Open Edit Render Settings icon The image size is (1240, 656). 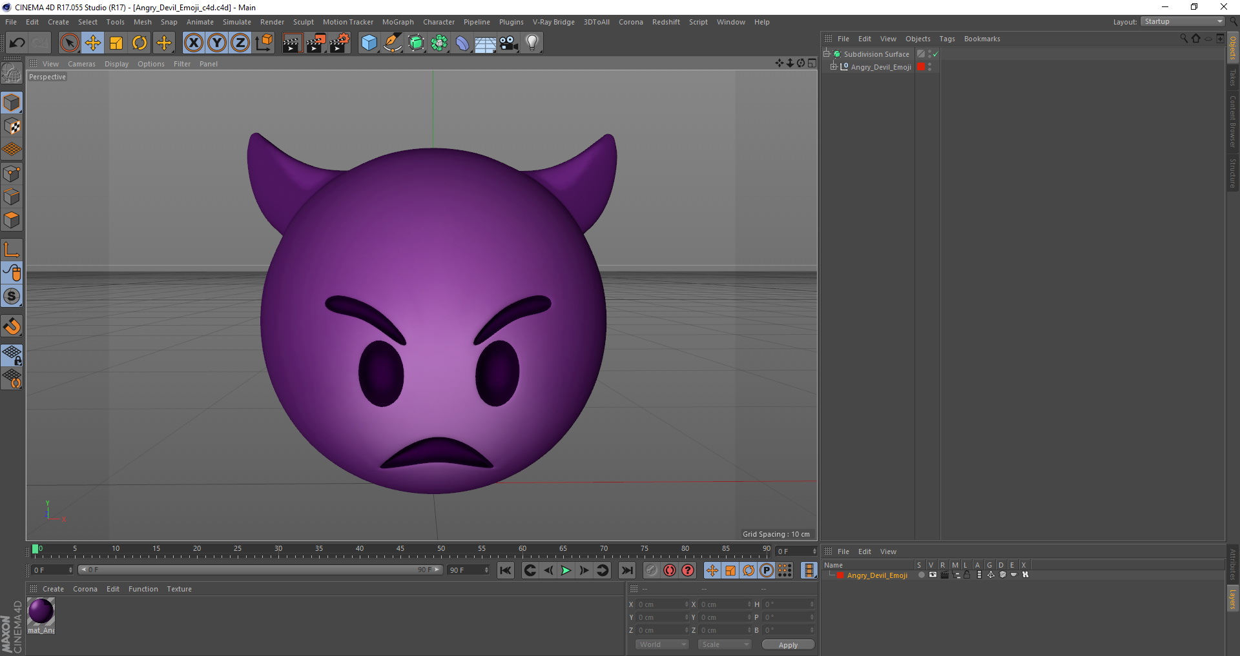[x=340, y=43]
